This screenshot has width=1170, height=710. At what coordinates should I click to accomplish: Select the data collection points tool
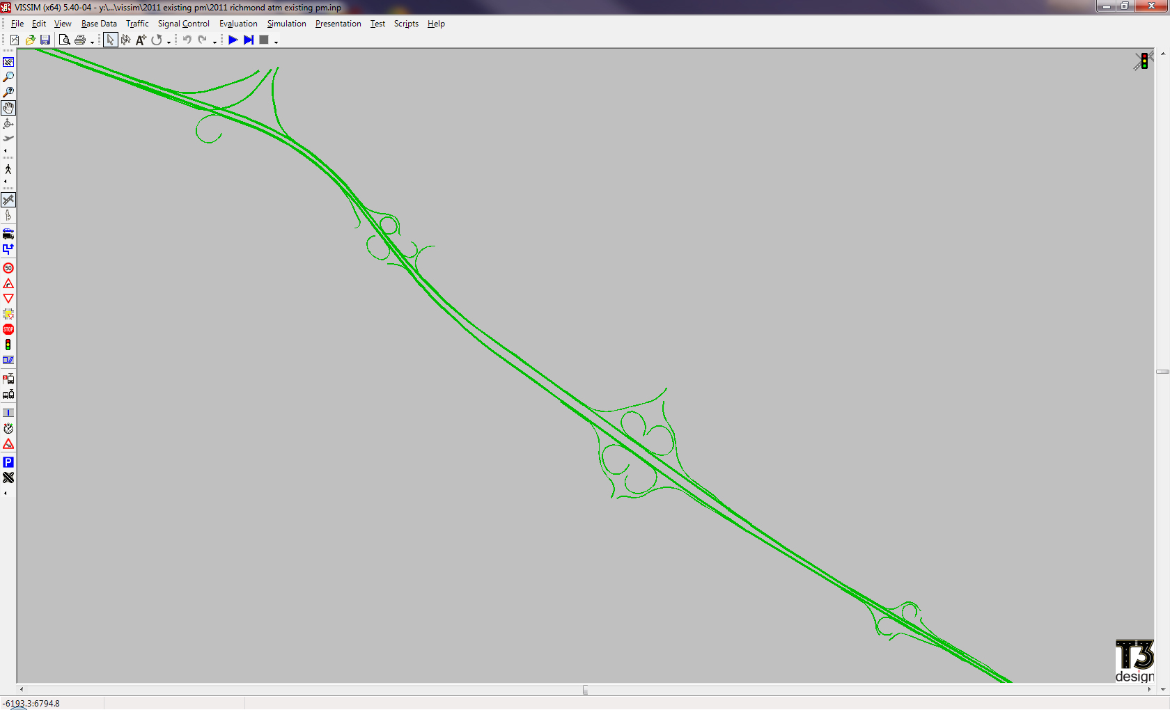(x=8, y=413)
